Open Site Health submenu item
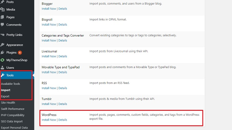The height and width of the screenshot is (130, 232). [x=8, y=102]
